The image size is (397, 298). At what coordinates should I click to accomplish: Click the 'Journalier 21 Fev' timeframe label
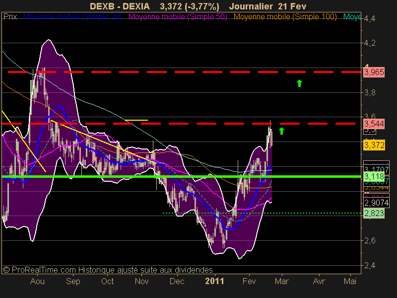267,6
